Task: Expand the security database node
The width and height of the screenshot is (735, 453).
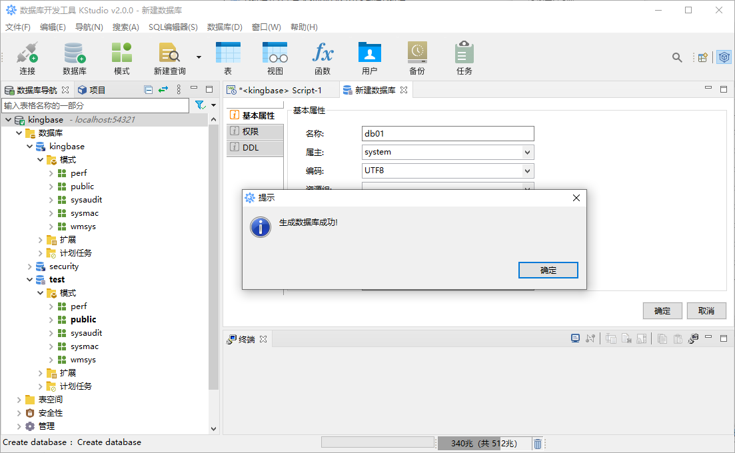Action: 29,266
